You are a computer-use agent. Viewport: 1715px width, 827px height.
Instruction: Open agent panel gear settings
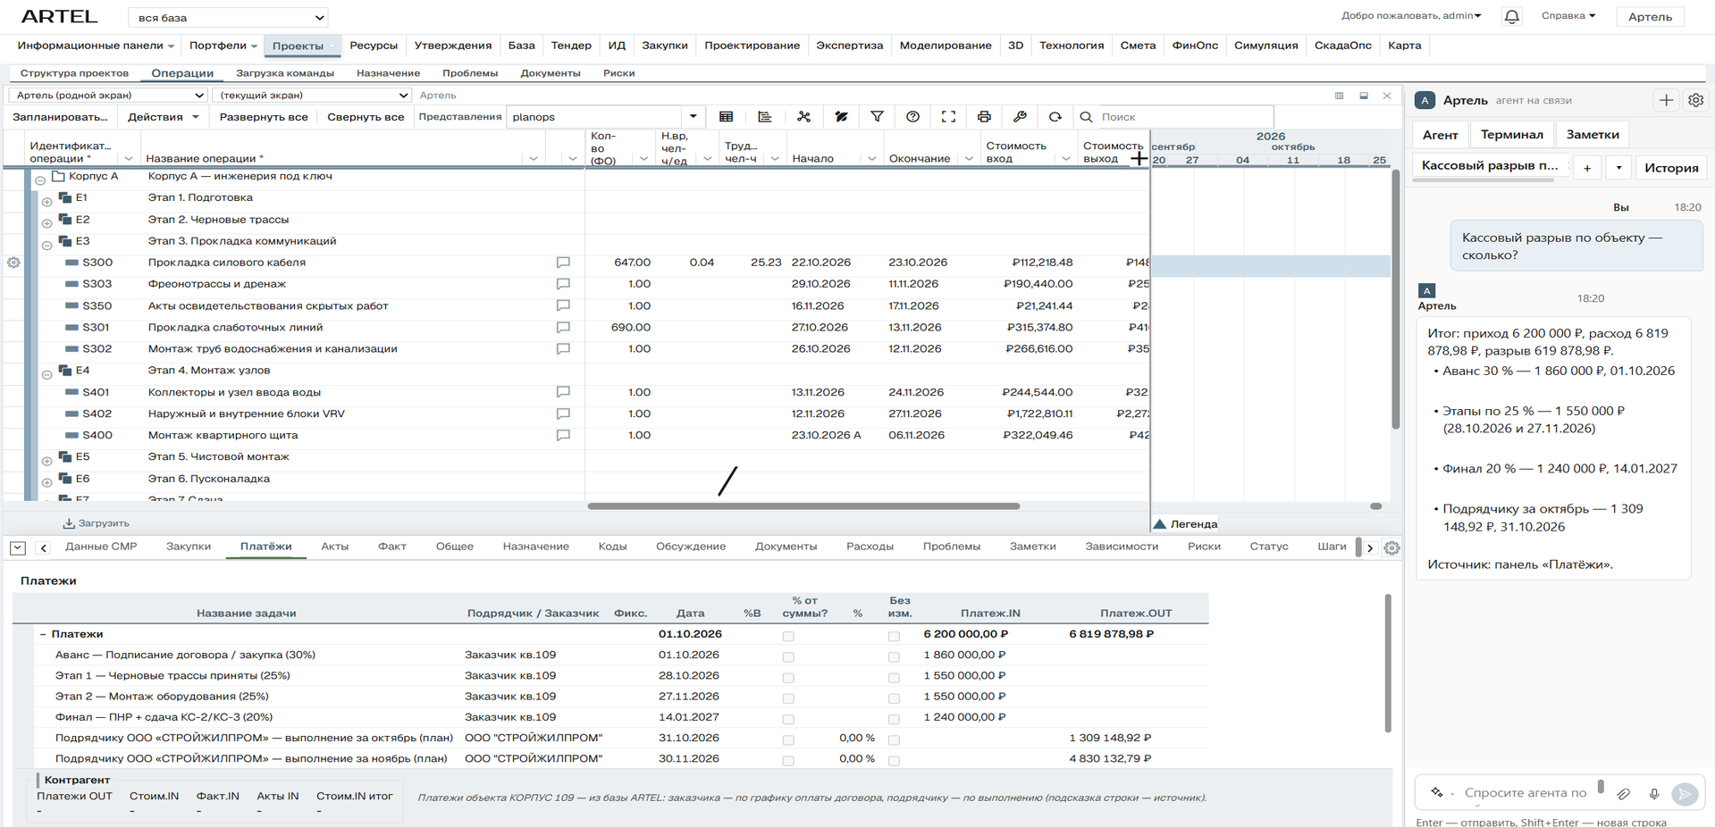(1695, 100)
